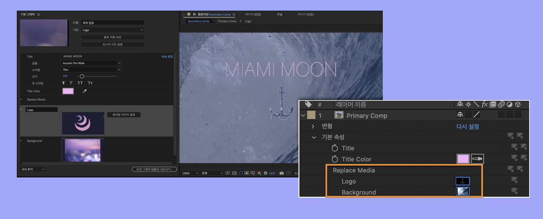Click the 속성 편집 link
The width and height of the screenshot is (543, 219).
click(167, 57)
